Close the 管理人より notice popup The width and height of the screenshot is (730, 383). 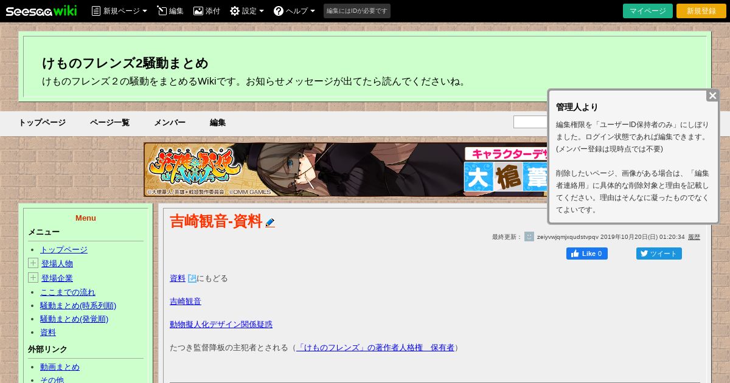(713, 95)
